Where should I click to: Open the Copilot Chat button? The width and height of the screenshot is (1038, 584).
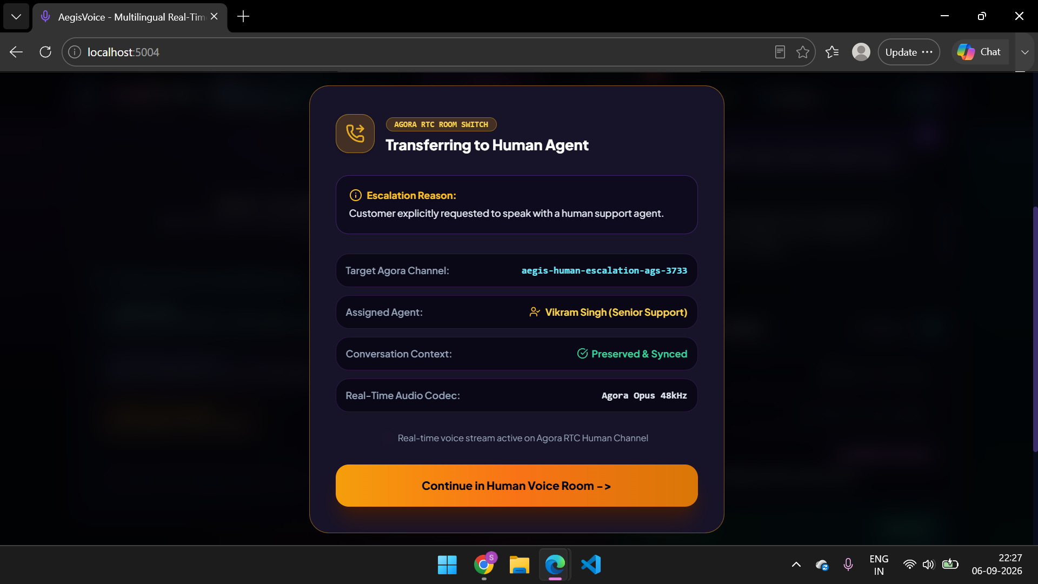click(x=980, y=52)
